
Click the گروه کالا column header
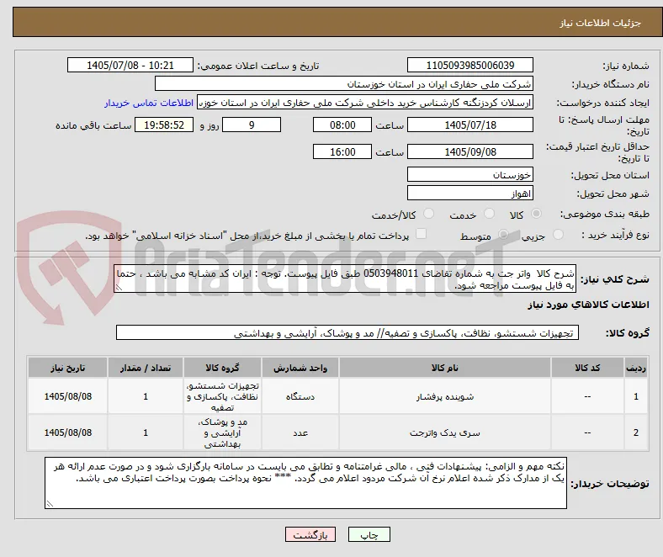[222, 368]
